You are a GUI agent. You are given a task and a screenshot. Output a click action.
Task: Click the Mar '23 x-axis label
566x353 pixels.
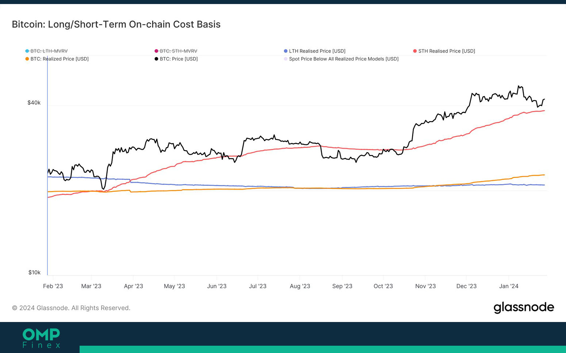coord(91,286)
